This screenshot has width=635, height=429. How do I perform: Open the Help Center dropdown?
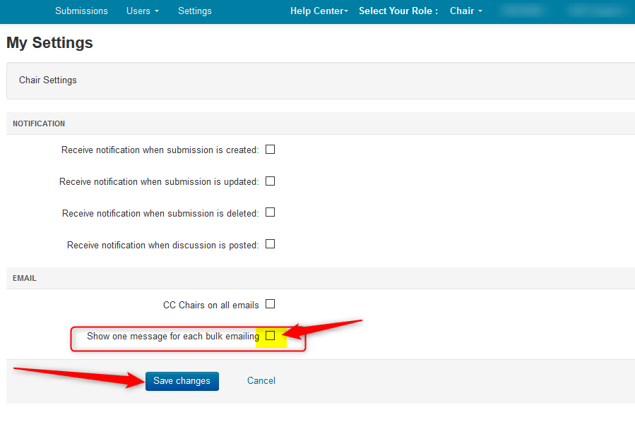click(x=319, y=11)
